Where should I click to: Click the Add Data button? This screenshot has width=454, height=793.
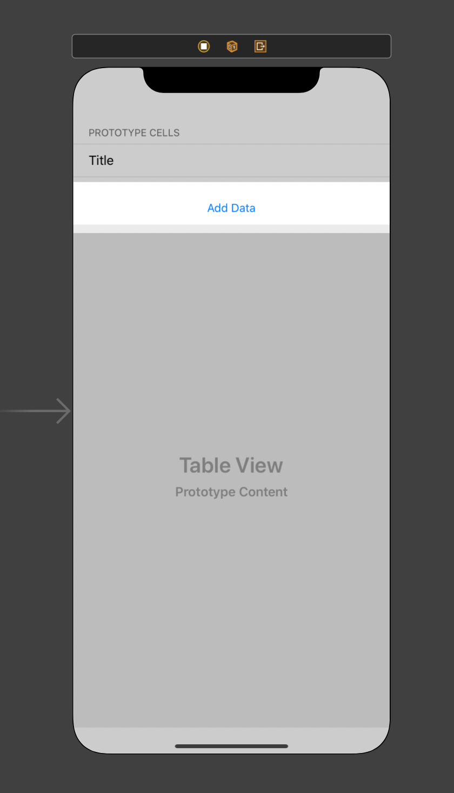231,208
